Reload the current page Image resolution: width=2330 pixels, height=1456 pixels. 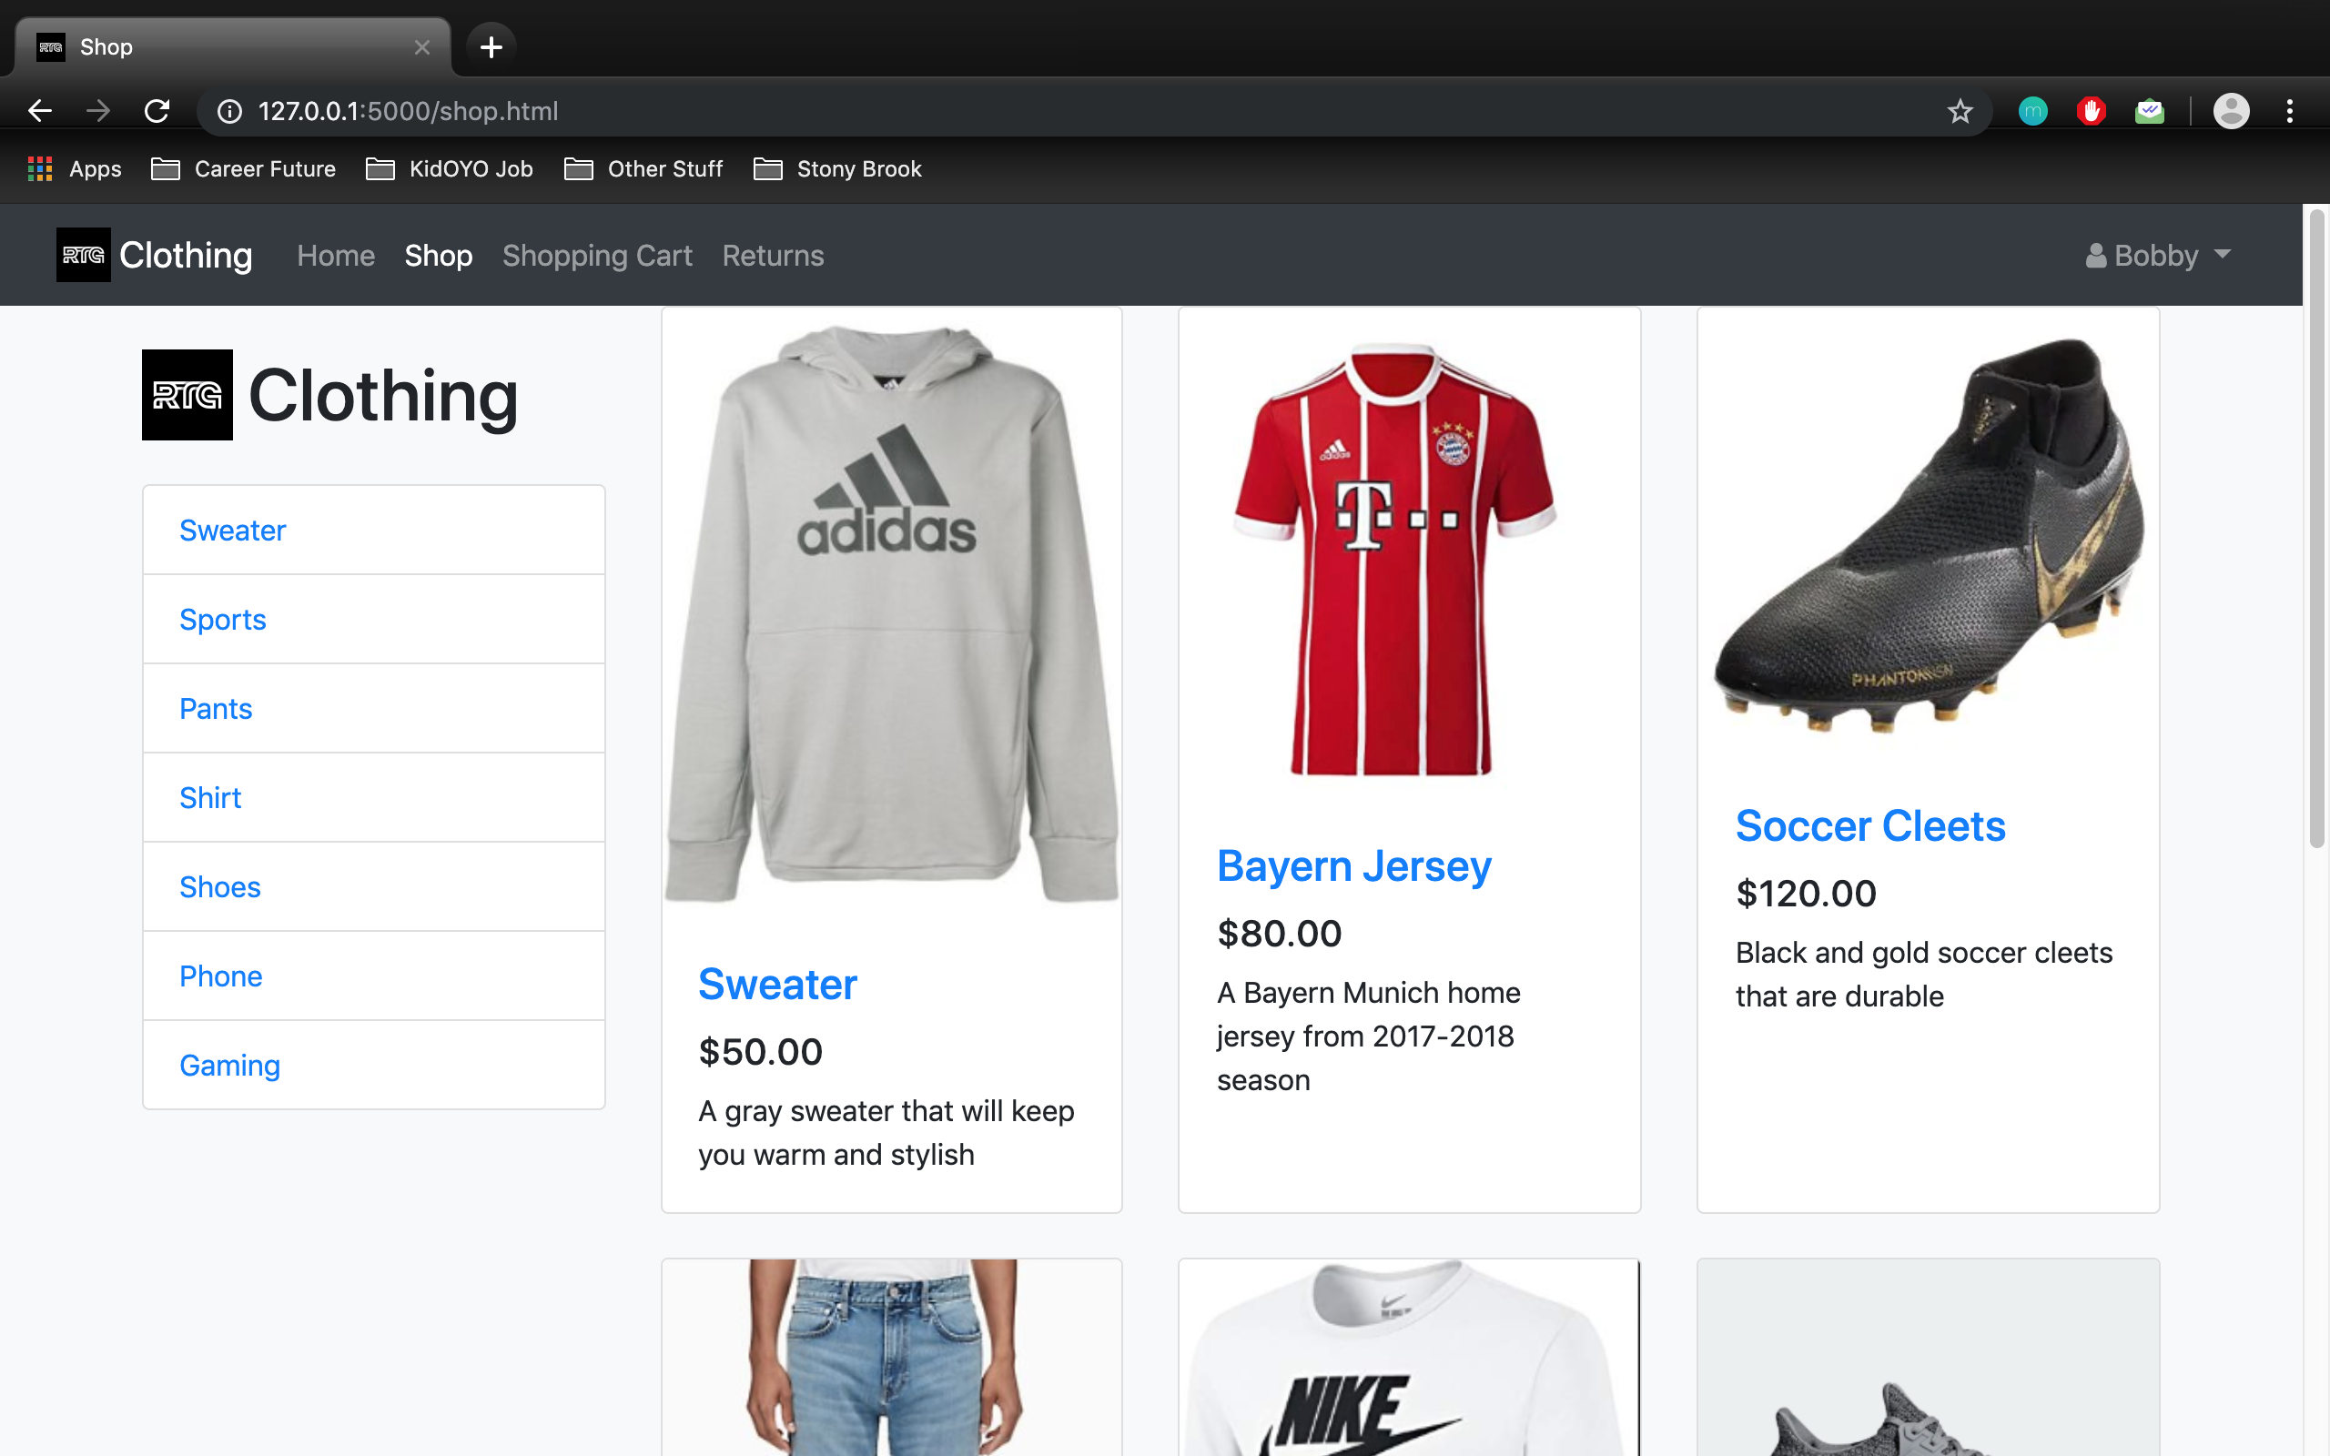click(x=157, y=111)
